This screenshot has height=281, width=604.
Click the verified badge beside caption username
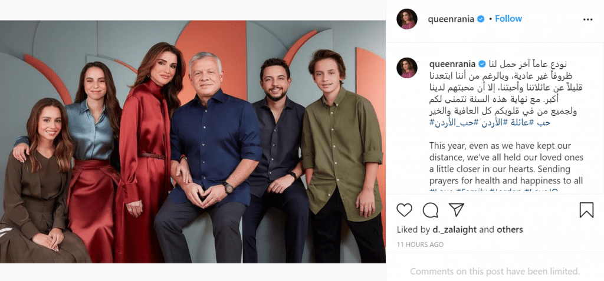pos(482,63)
